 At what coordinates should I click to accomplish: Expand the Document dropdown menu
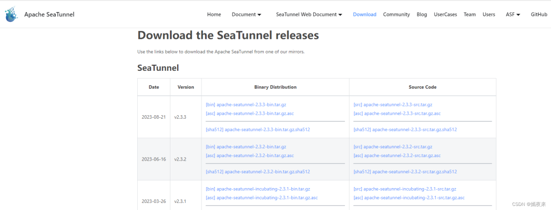pos(246,15)
